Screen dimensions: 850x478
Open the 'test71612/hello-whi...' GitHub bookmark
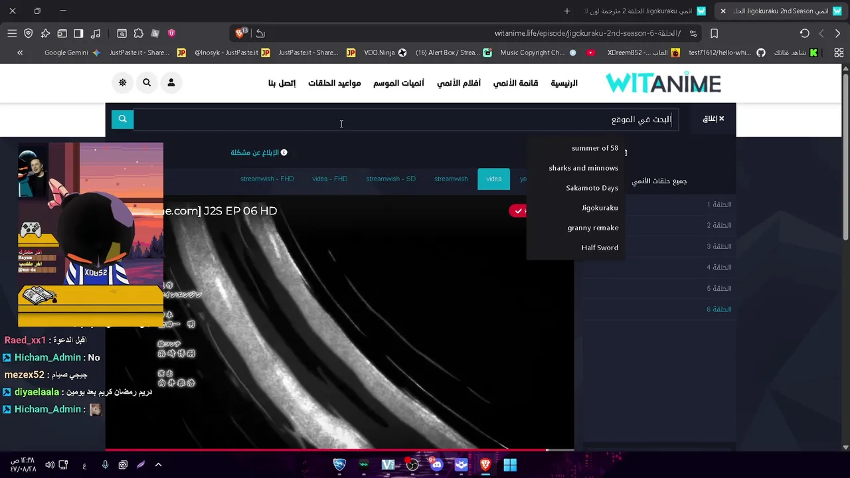727,52
